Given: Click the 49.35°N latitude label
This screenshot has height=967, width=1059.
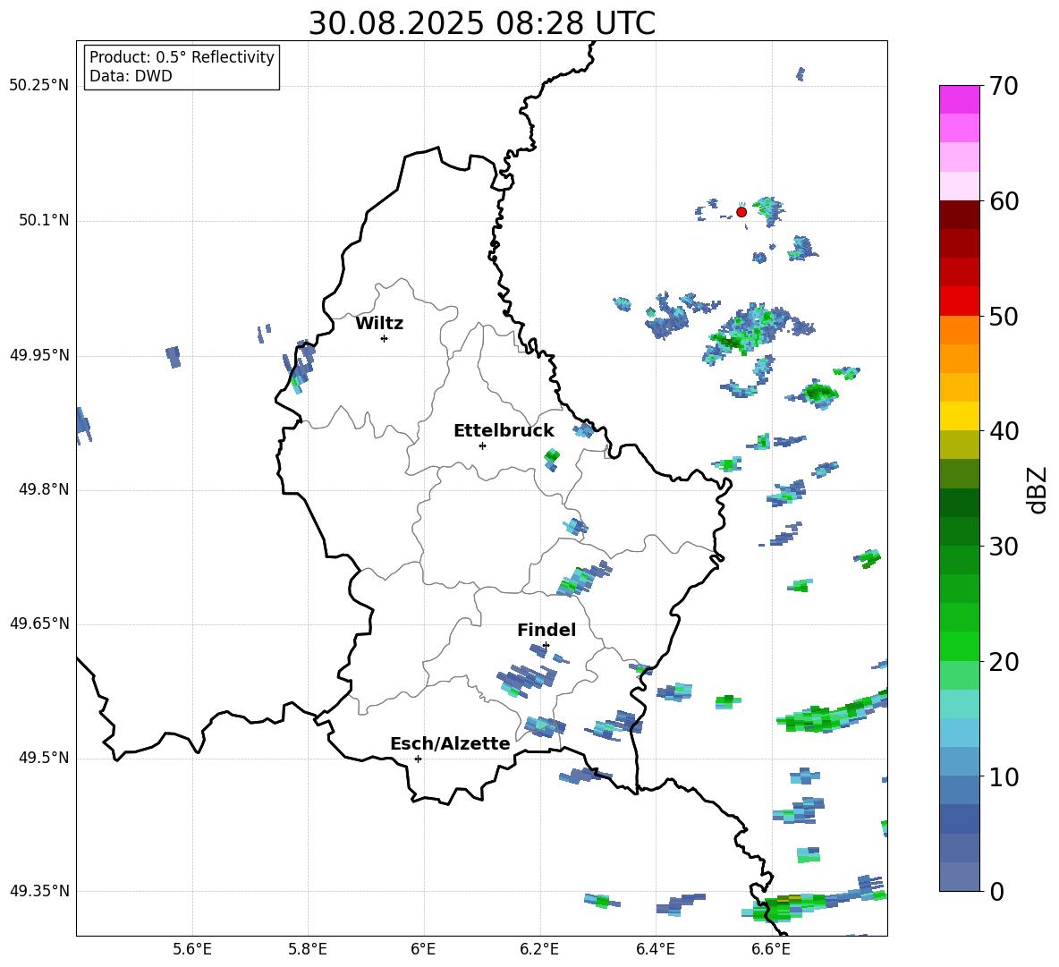Looking at the screenshot, I should (x=38, y=891).
